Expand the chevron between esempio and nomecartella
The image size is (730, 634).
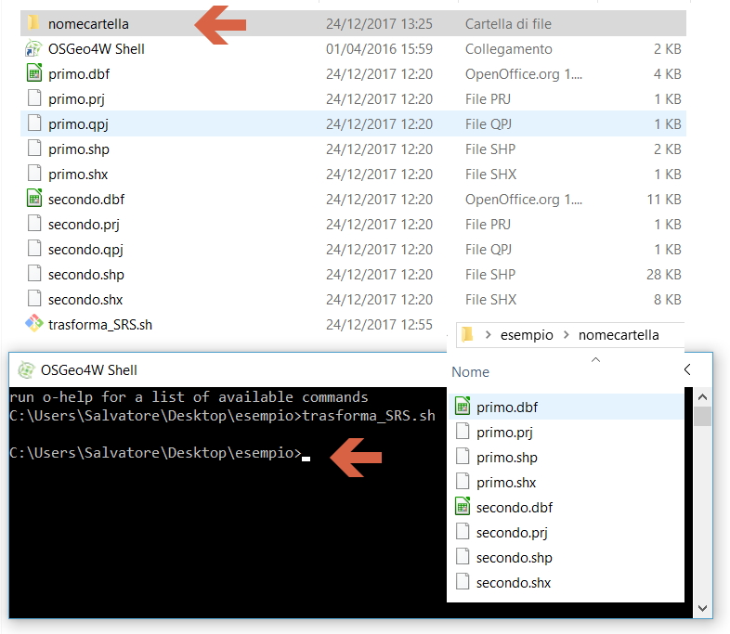[566, 335]
